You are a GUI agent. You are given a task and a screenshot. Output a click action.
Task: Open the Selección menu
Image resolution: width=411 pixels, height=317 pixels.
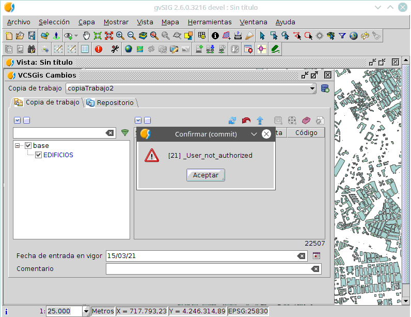(x=54, y=22)
